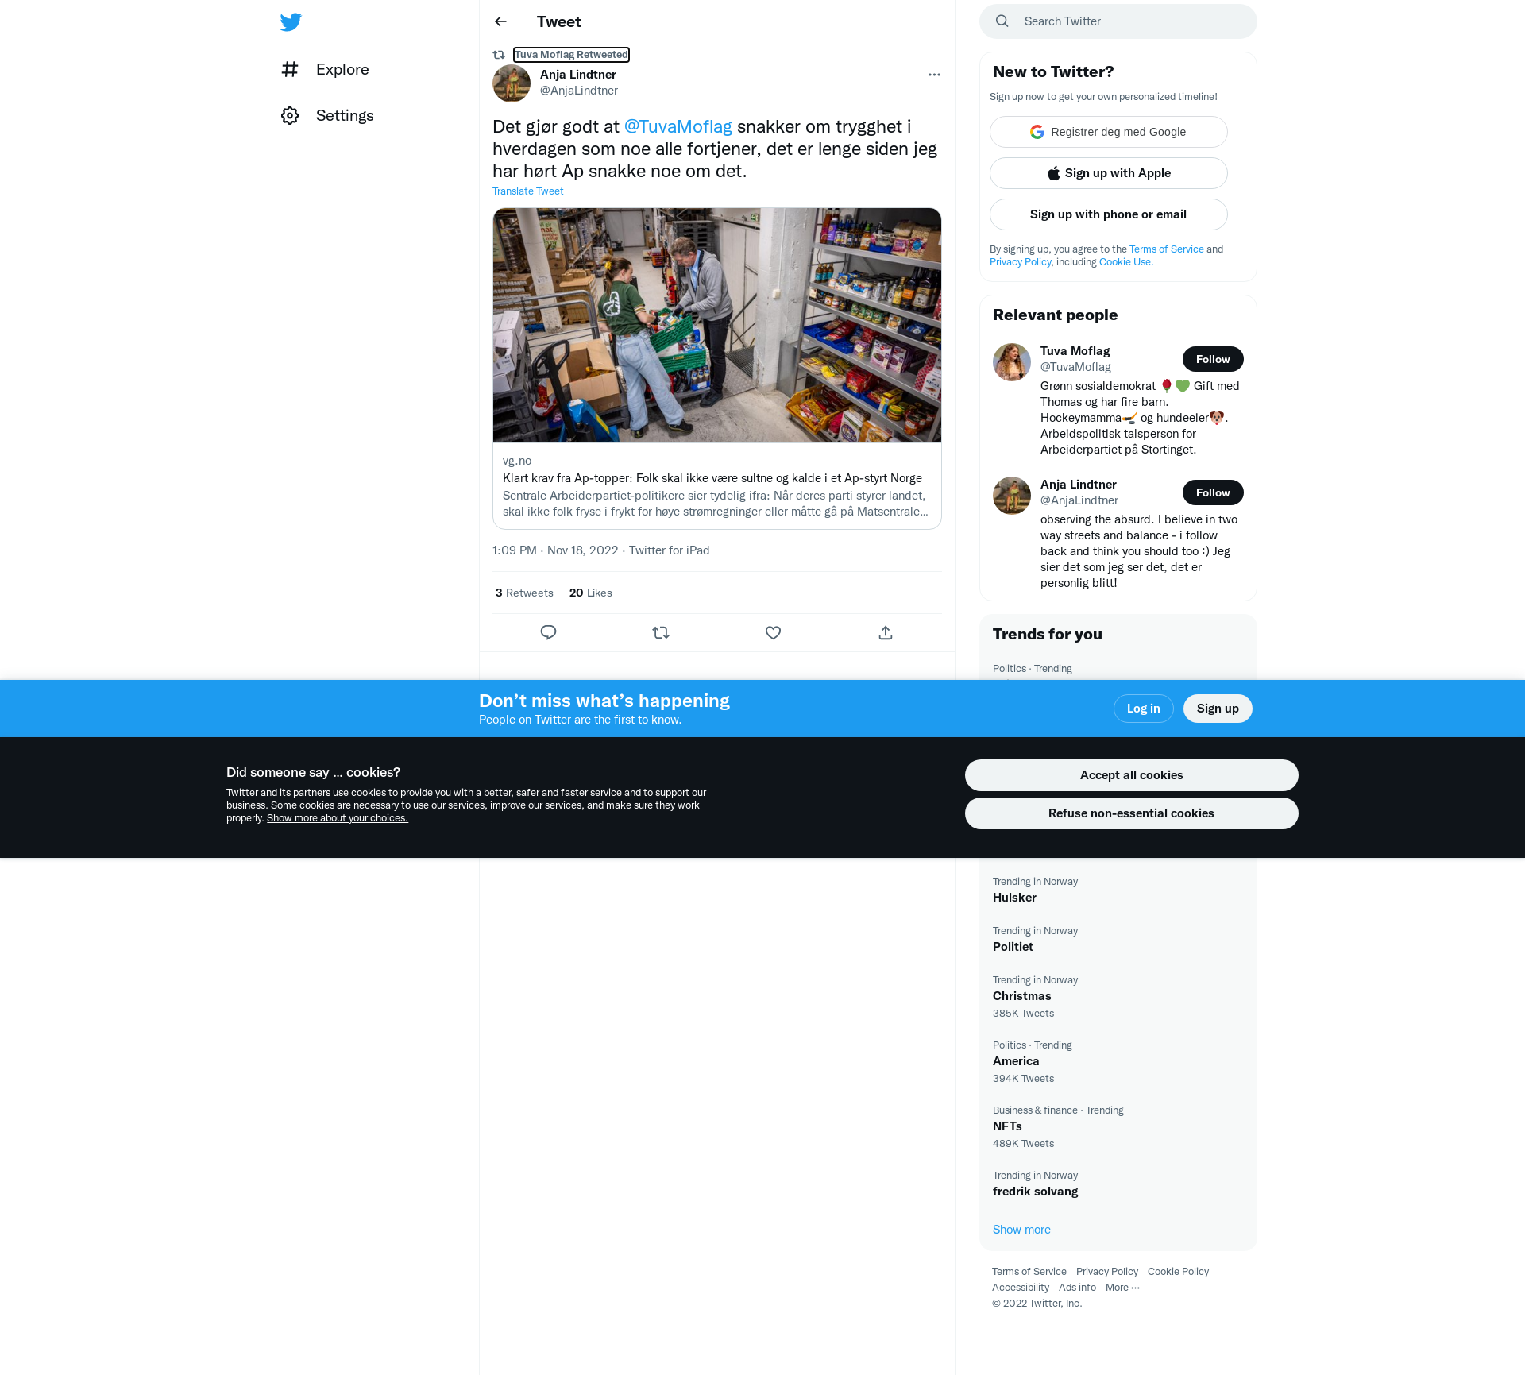
Task: Click Anja Lindtner's tweet avatar
Action: [x=512, y=83]
